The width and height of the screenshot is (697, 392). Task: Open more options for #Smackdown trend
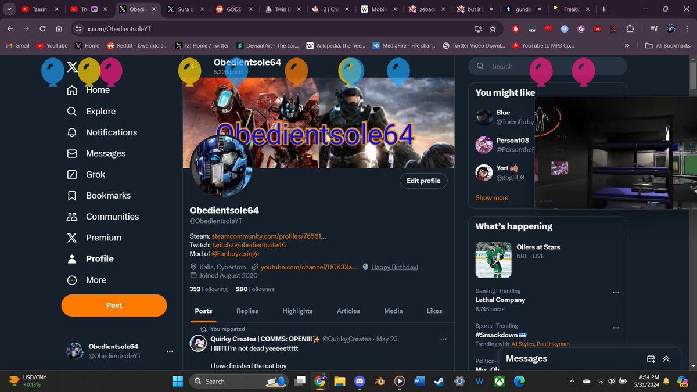coord(616,327)
